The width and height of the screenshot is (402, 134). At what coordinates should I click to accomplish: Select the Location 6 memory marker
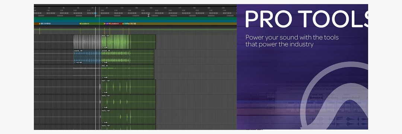pos(114,23)
